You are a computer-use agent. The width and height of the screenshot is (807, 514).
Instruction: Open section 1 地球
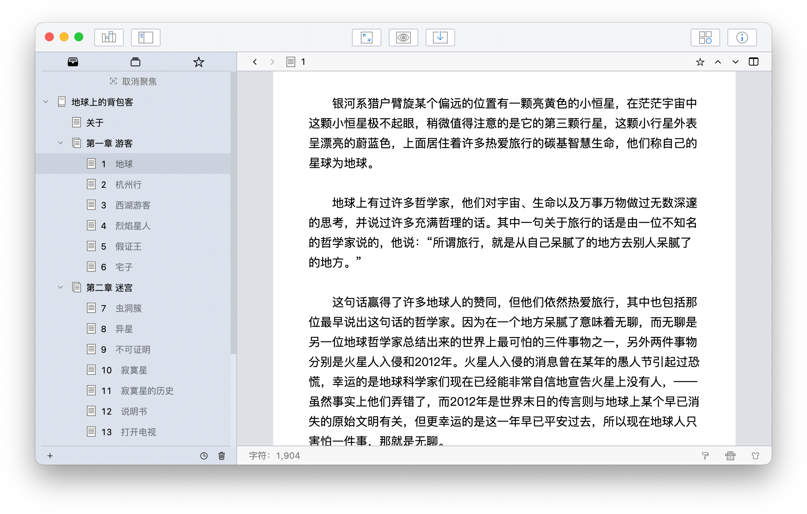(x=133, y=164)
